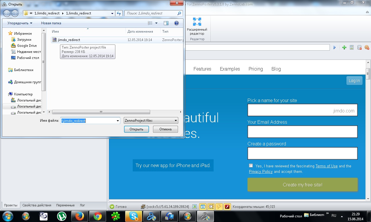
Task: Click the Create my free site! button
Action: click(303, 185)
